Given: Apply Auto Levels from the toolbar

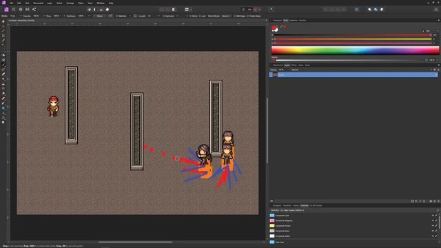Looking at the screenshot, I should tap(89, 9).
